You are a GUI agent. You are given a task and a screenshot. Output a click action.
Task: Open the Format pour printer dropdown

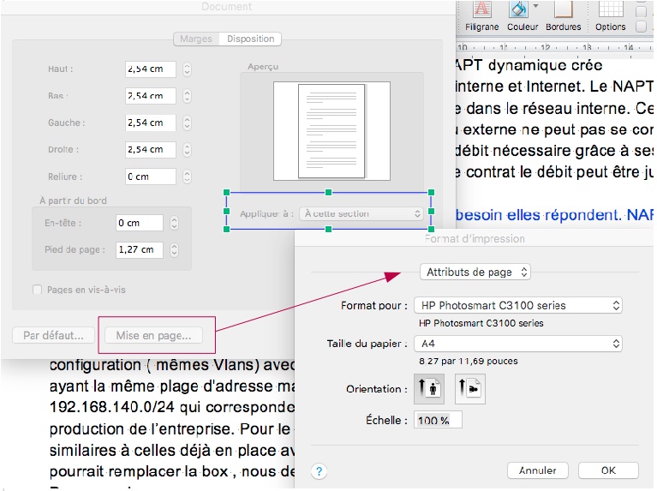(x=517, y=305)
